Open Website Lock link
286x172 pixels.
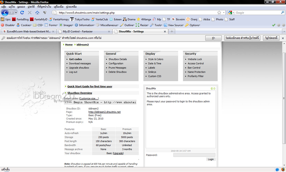195,59
